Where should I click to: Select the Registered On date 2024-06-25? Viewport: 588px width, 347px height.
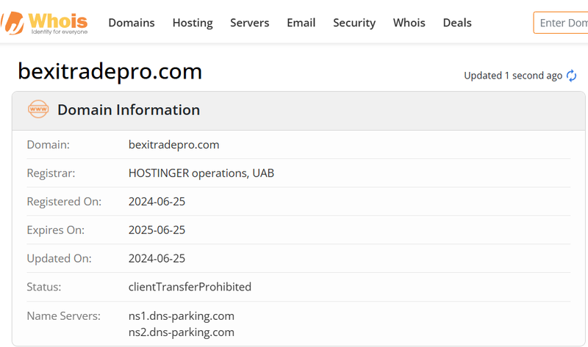pyautogui.click(x=157, y=202)
